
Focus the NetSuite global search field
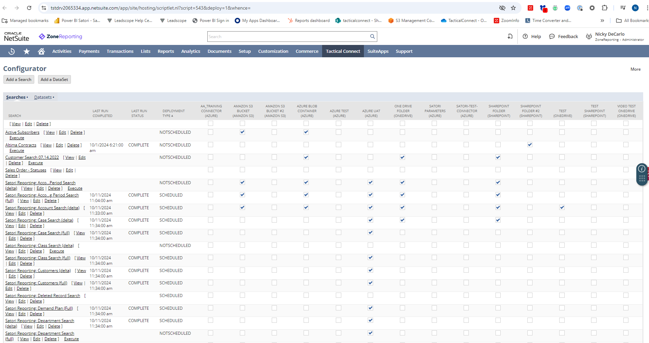(x=288, y=37)
